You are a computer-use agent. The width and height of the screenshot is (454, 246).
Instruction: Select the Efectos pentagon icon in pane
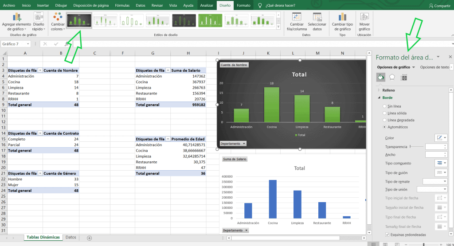point(392,77)
